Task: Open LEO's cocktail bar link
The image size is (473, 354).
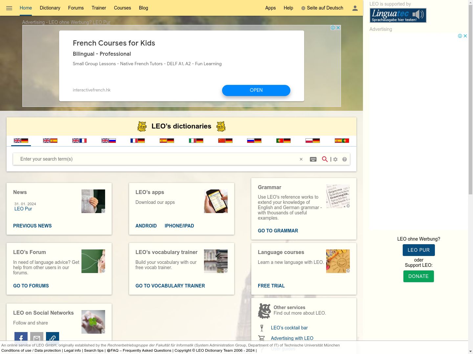Action: click(289, 328)
